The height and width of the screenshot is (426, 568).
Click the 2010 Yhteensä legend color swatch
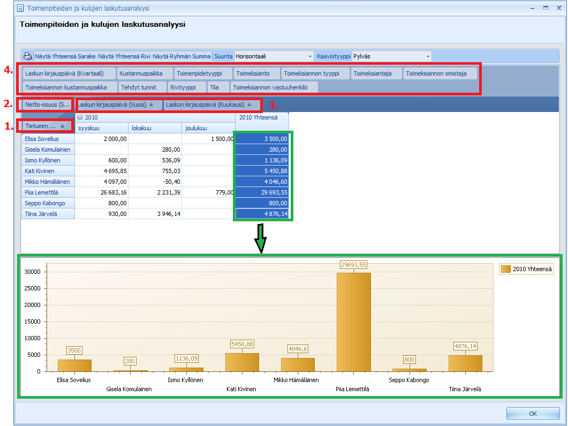pyautogui.click(x=506, y=269)
